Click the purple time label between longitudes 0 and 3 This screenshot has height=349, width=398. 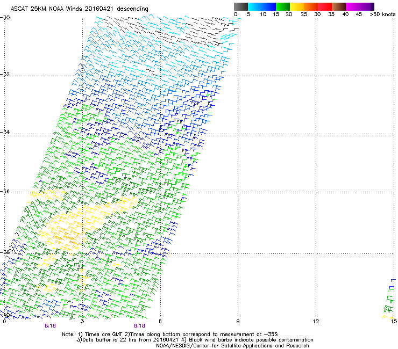tap(50, 326)
